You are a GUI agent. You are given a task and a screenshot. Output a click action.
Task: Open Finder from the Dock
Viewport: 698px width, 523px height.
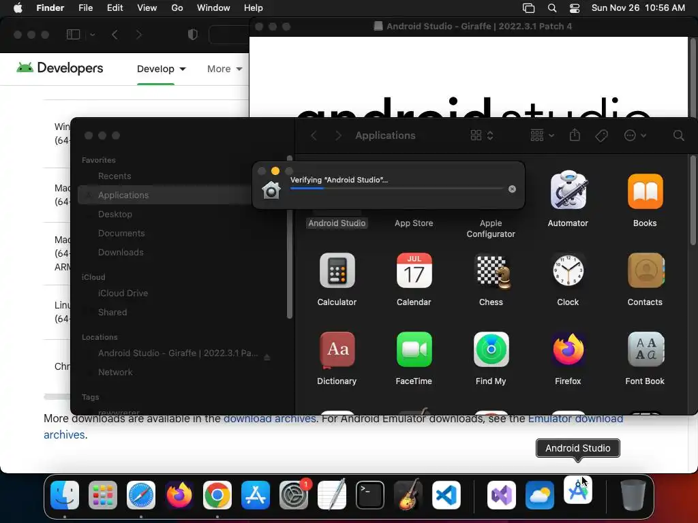click(65, 495)
